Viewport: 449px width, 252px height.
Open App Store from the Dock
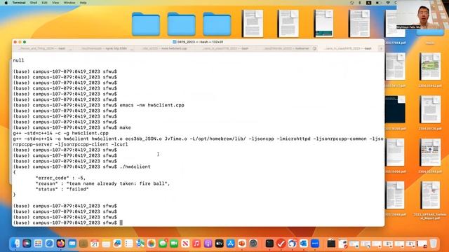(x=231, y=244)
